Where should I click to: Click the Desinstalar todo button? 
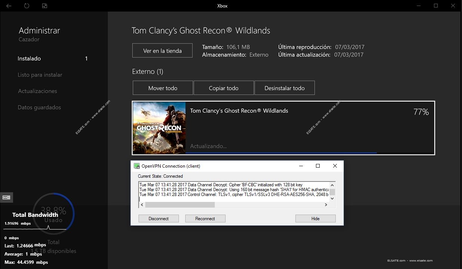tap(285, 88)
